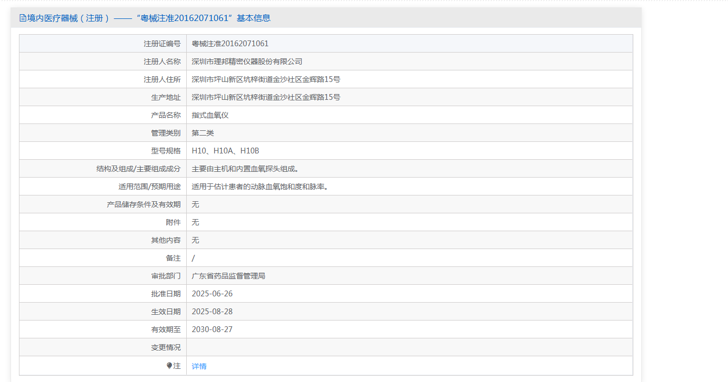Click the 生产地址 label
The image size is (728, 382).
166,97
